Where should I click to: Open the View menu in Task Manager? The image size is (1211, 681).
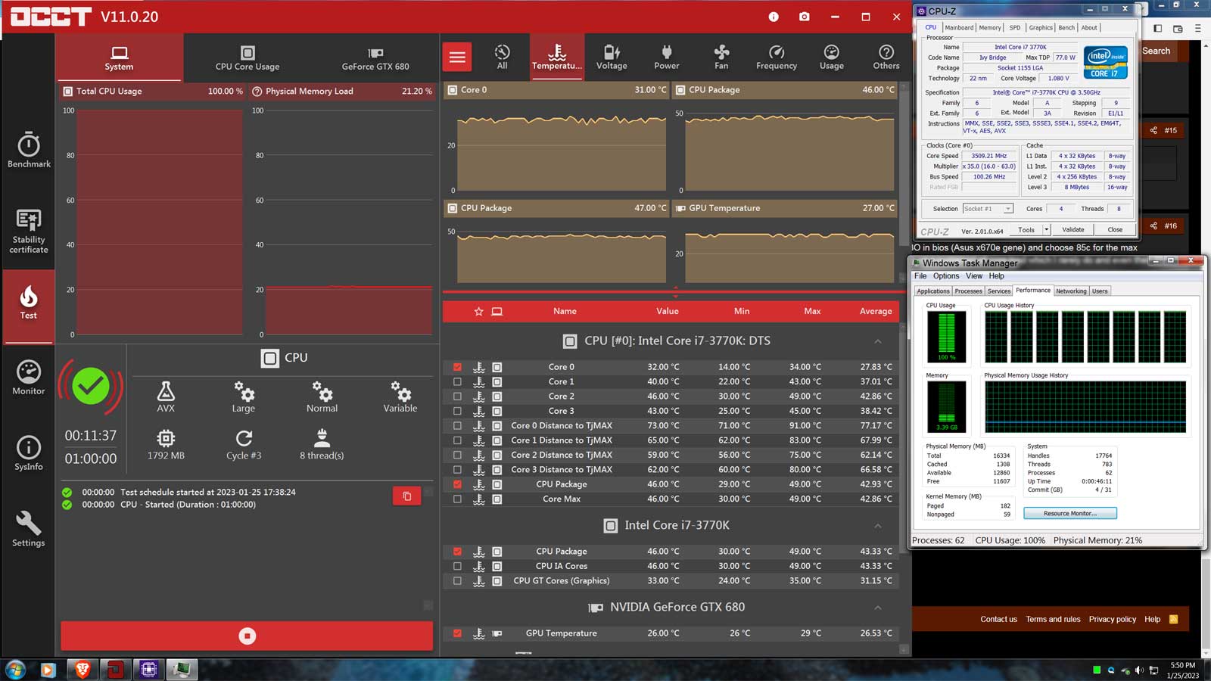point(974,276)
